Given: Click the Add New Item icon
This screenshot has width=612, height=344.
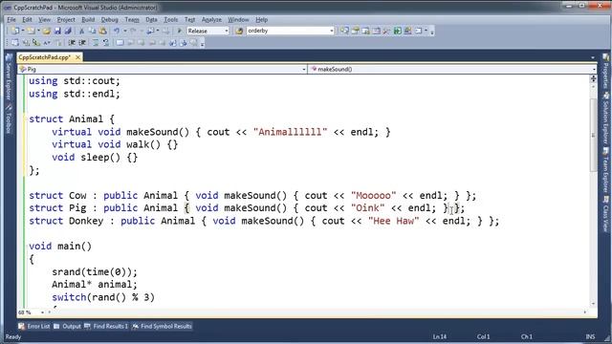Looking at the screenshot, I should pyautogui.click(x=31, y=31).
